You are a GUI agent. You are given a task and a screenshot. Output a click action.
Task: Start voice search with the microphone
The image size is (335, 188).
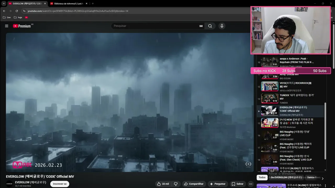[x=222, y=26]
